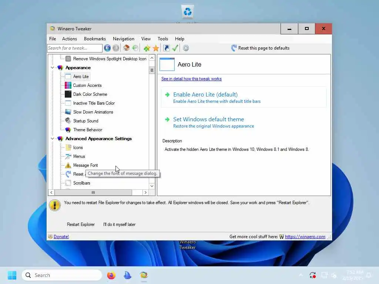Image resolution: width=379 pixels, height=284 pixels.
Task: Collapse the Appearance tree category
Action: click(52, 68)
